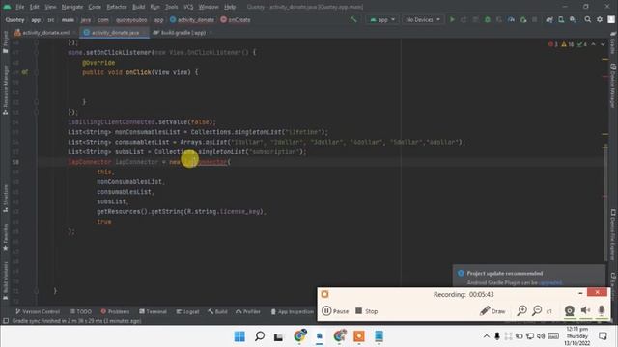Toggle the webcam in recorder bar
618x347 pixels.
coord(569,310)
